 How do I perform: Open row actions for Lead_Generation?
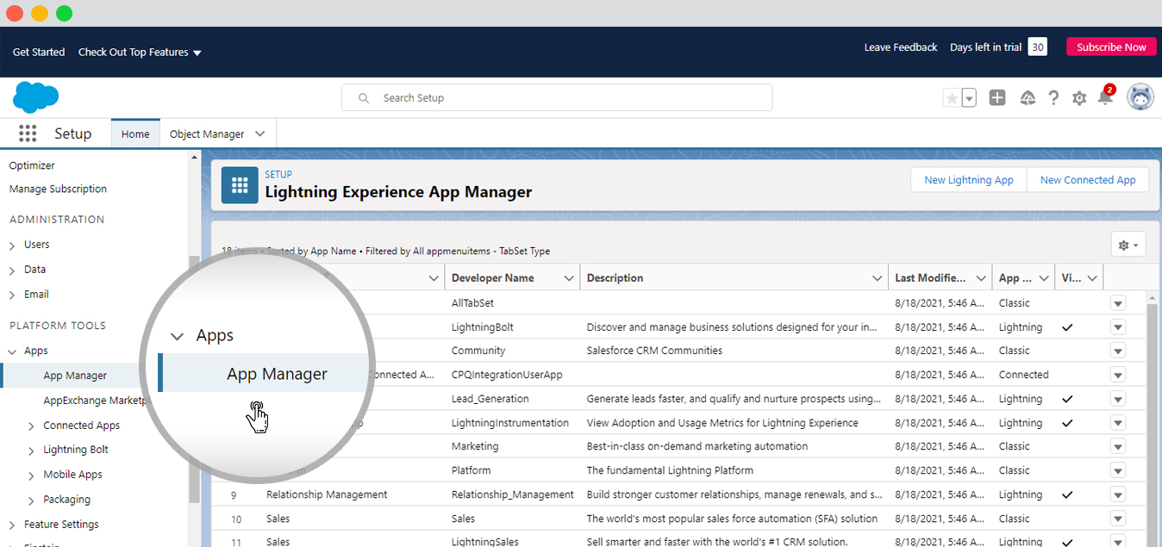1118,399
